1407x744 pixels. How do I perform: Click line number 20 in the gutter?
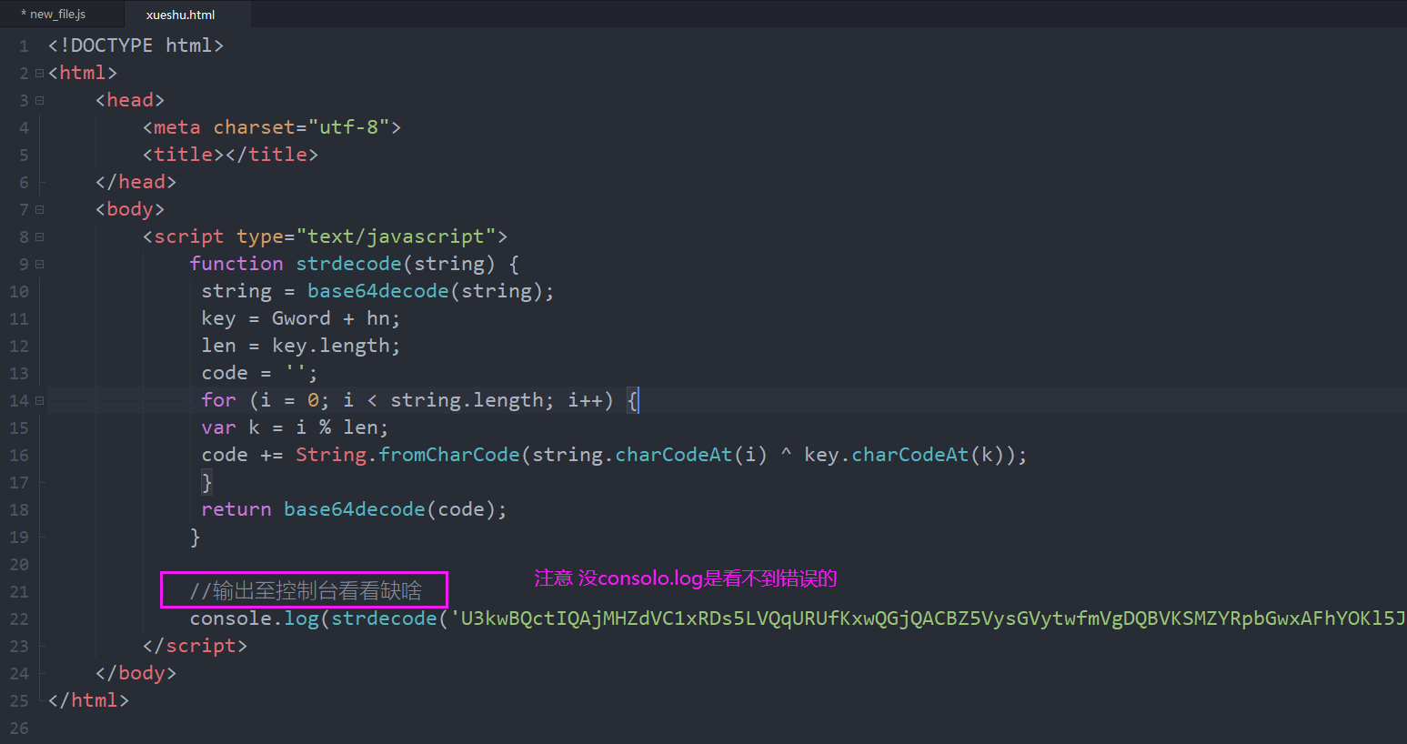point(19,565)
